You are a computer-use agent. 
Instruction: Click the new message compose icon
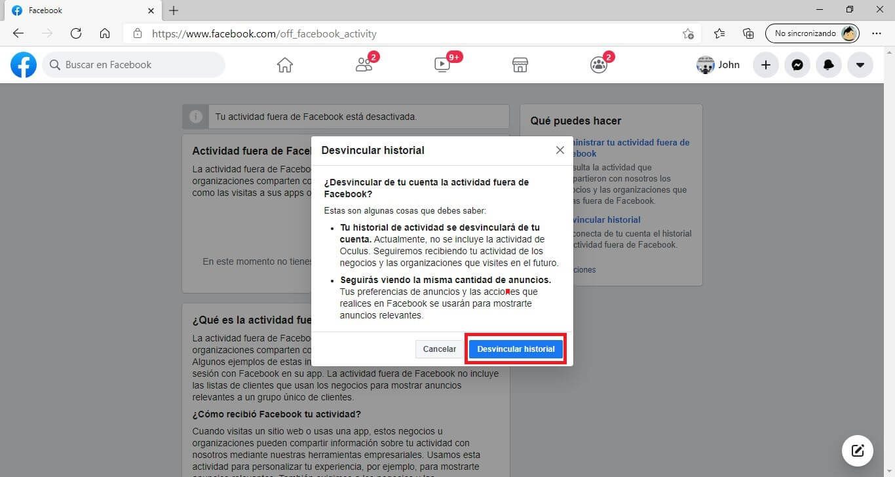857,451
